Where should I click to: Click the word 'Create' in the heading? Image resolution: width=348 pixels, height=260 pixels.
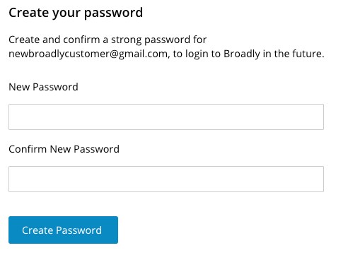click(x=29, y=13)
